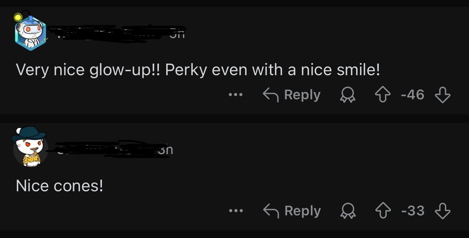Reply to the "Very nice glow-up" comment
This screenshot has height=238, width=469.
292,95
